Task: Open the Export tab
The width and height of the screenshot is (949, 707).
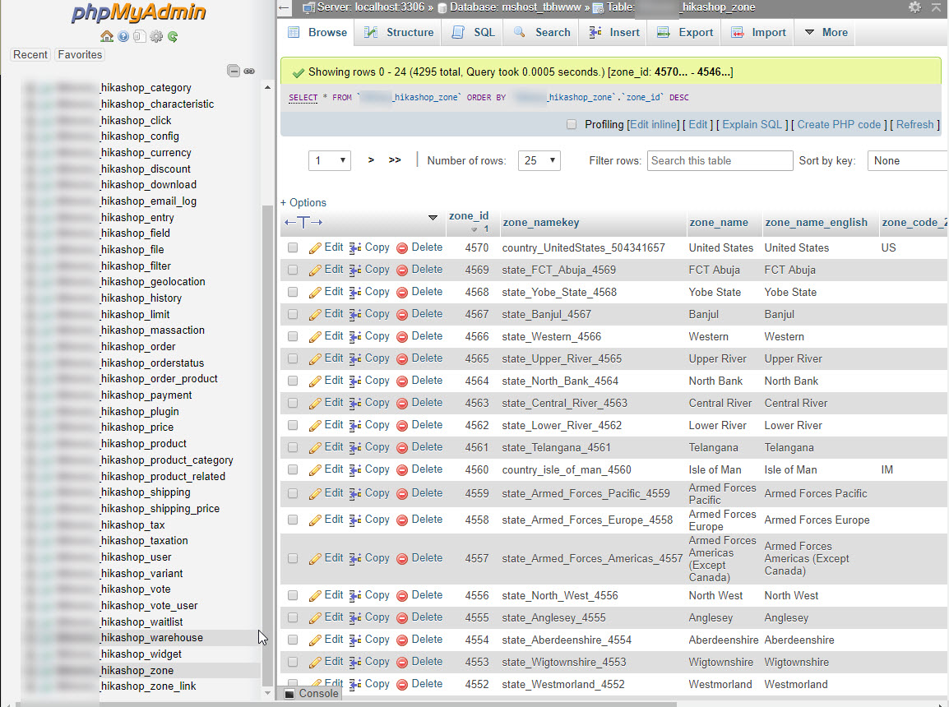Action: coord(684,33)
